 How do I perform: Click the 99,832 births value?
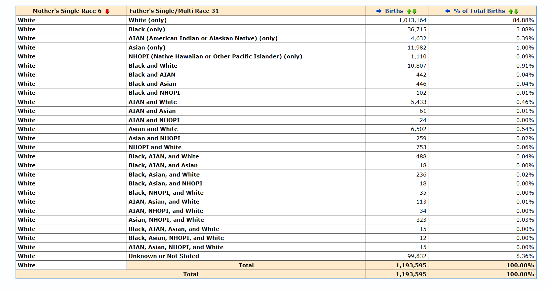coord(416,256)
